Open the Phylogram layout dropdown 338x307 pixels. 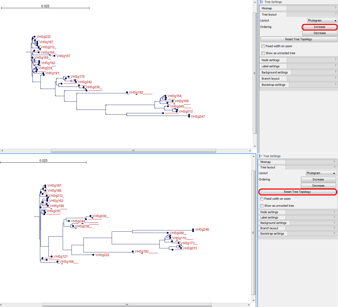322,20
